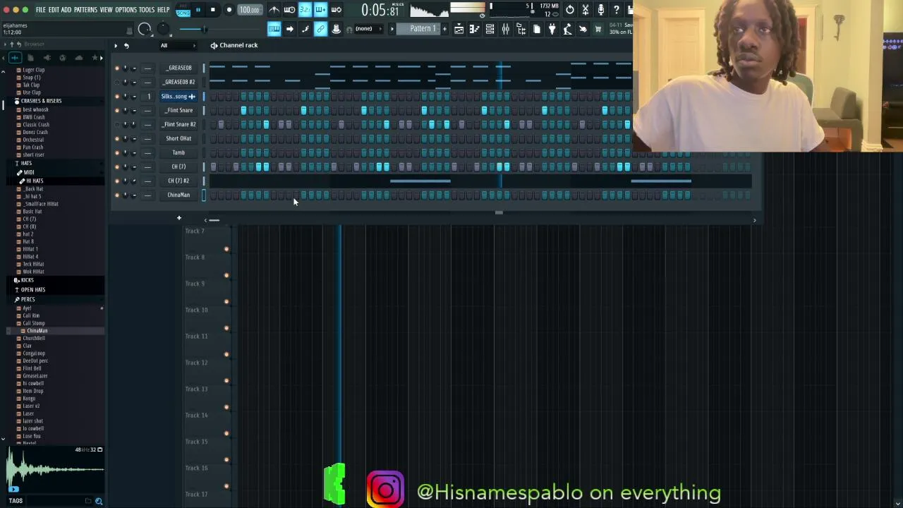Click the main pitch knob
The width and height of the screenshot is (903, 508).
tap(163, 28)
